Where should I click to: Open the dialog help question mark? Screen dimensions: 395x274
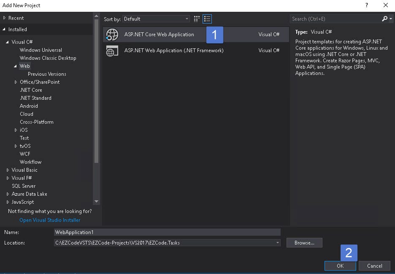click(367, 5)
